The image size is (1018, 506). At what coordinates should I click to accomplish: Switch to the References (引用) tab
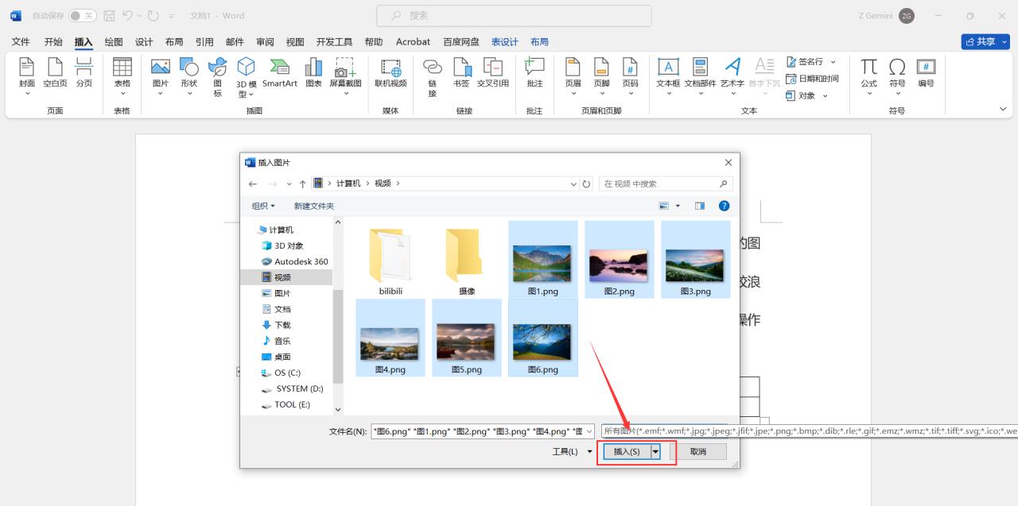tap(204, 41)
